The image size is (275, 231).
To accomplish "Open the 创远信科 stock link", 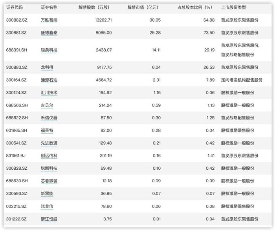I will (x=49, y=156).
